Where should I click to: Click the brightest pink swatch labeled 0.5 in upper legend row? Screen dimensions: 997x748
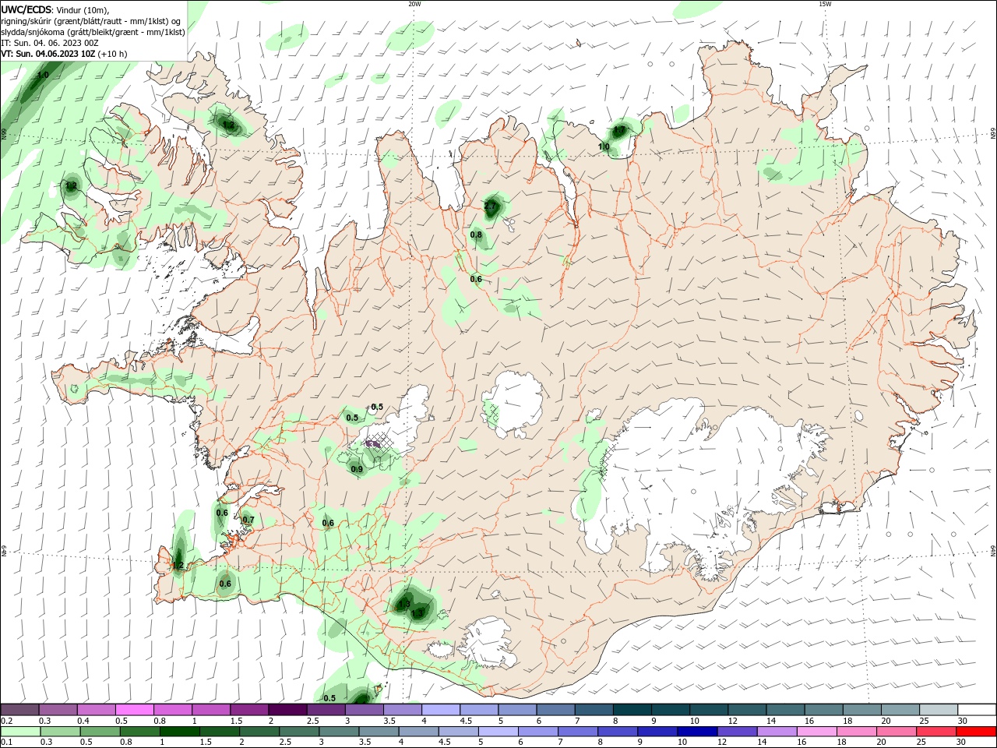point(135,710)
